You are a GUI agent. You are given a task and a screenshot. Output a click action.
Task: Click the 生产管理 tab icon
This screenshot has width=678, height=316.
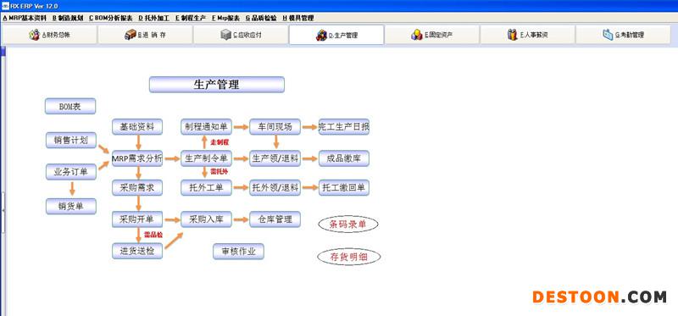point(321,36)
